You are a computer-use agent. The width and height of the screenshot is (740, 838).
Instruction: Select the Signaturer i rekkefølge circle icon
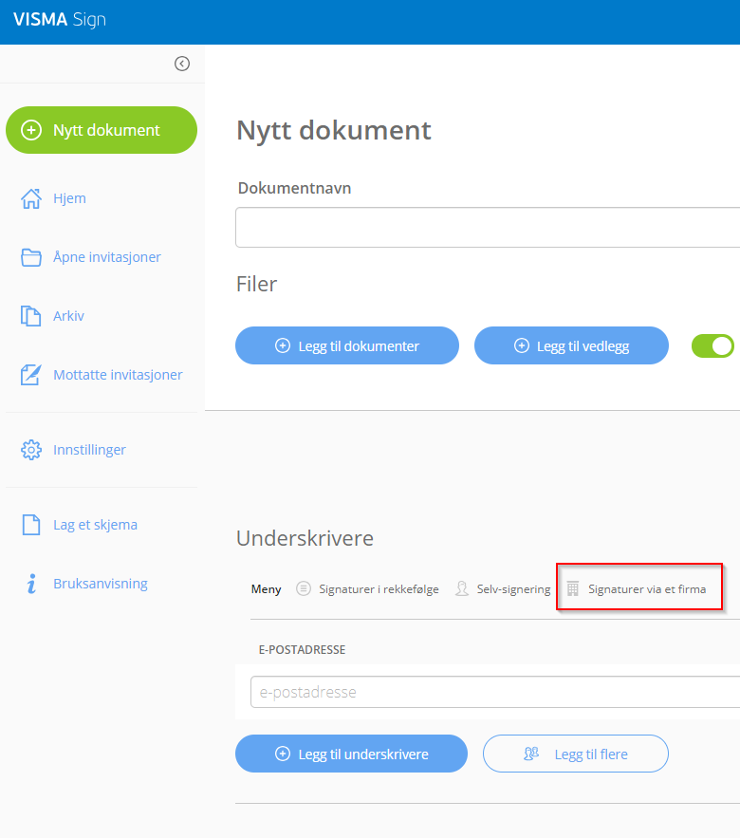coord(304,588)
